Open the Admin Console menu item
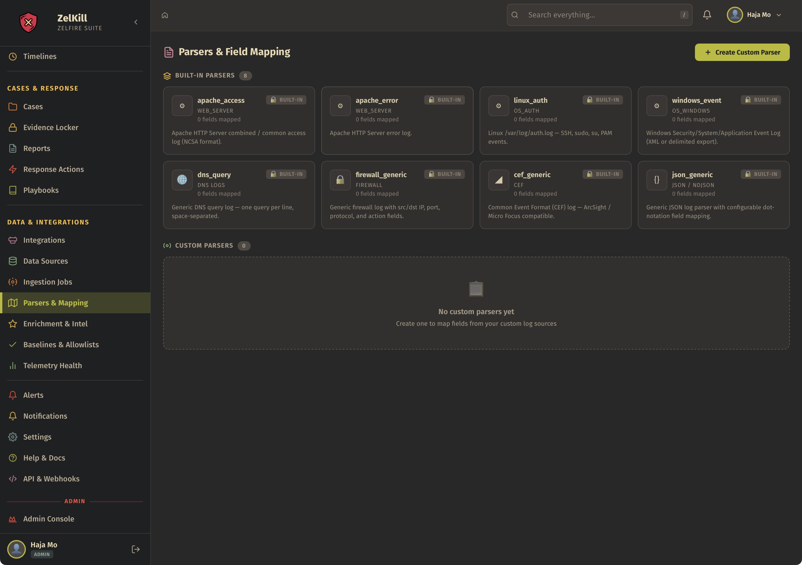This screenshot has height=565, width=802. tap(48, 519)
